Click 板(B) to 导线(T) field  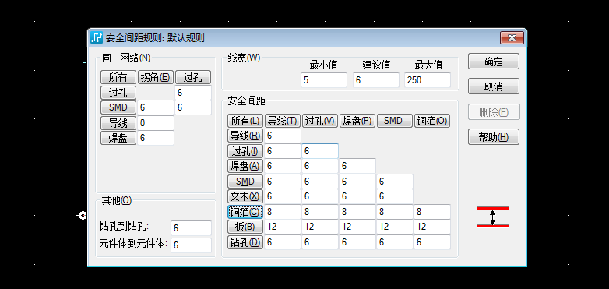283,227
